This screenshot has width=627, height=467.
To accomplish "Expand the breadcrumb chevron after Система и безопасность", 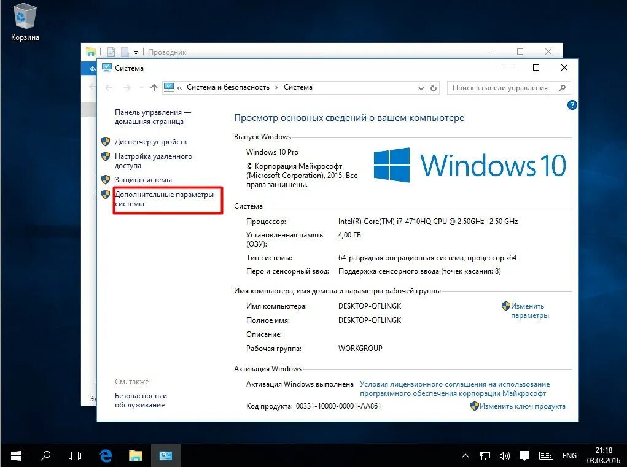I will (x=276, y=88).
